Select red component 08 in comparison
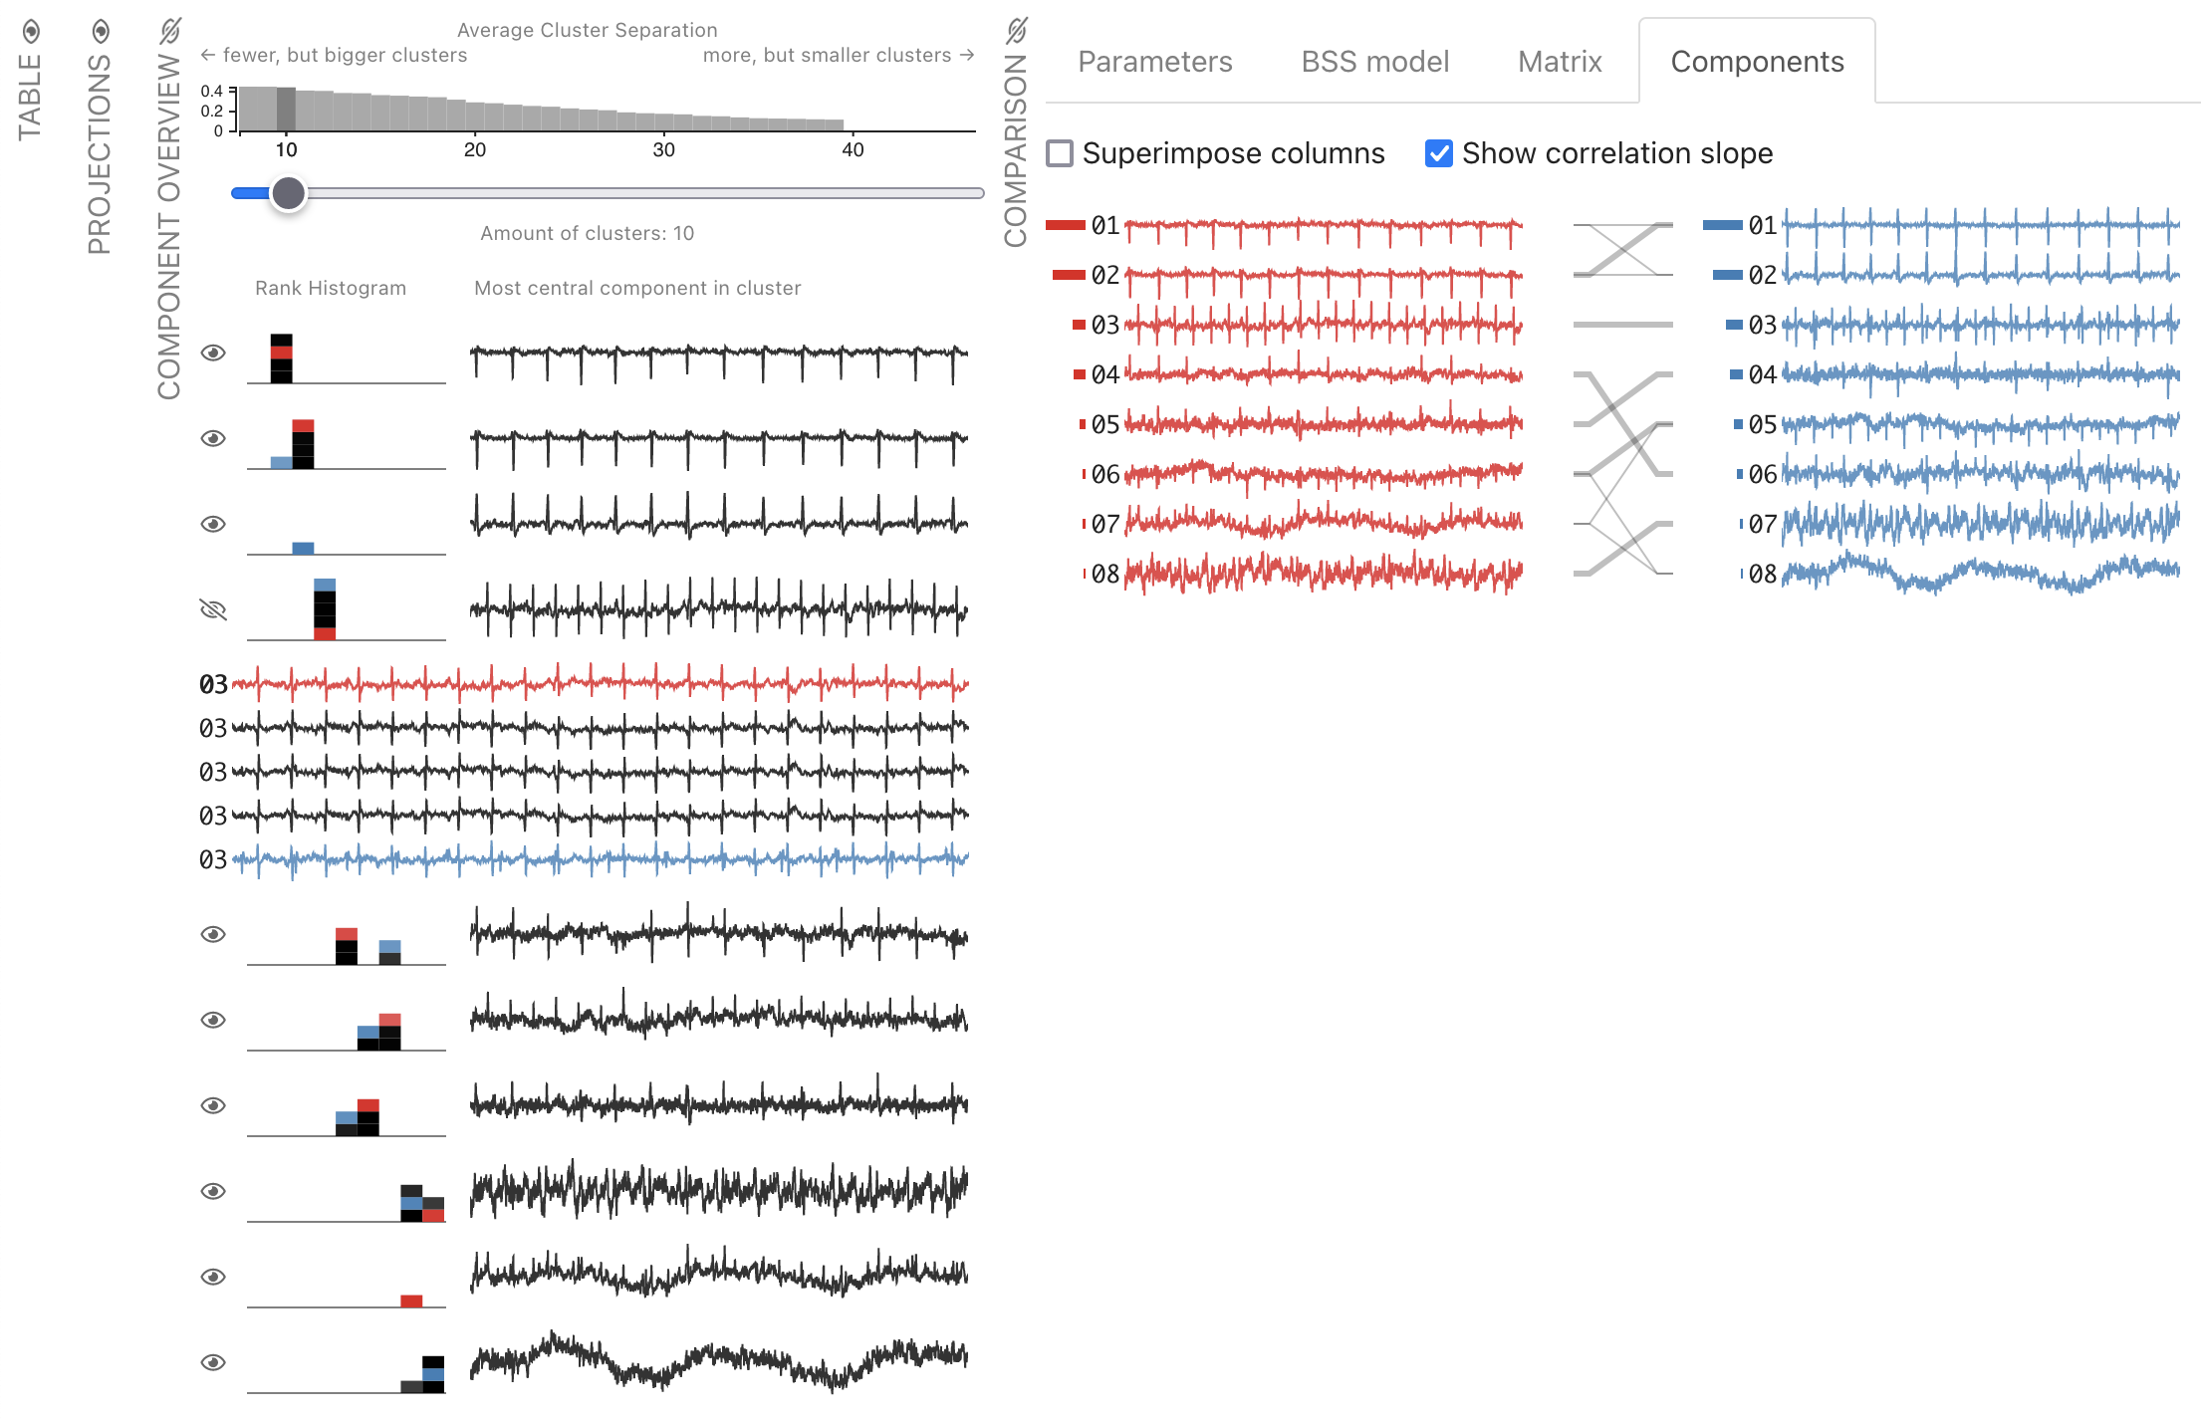Viewport: 2201px width, 1420px height. 1323,574
